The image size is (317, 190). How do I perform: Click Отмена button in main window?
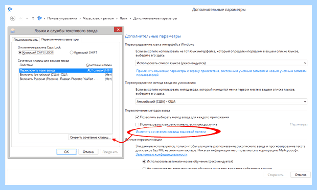[x=301, y=175]
